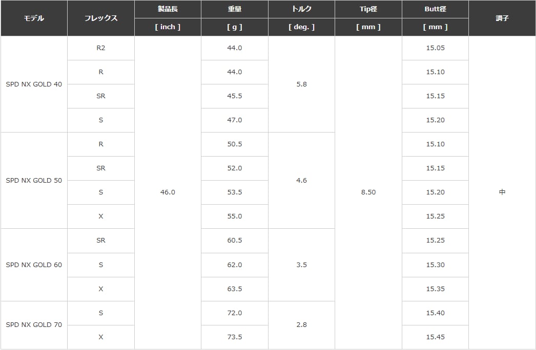
Task: Click the Tip径 header cell
Action: tap(368, 9)
